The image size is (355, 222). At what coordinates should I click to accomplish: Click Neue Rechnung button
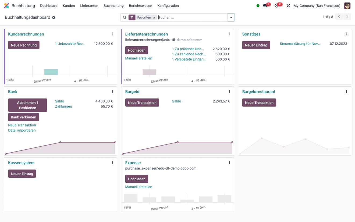(24, 45)
